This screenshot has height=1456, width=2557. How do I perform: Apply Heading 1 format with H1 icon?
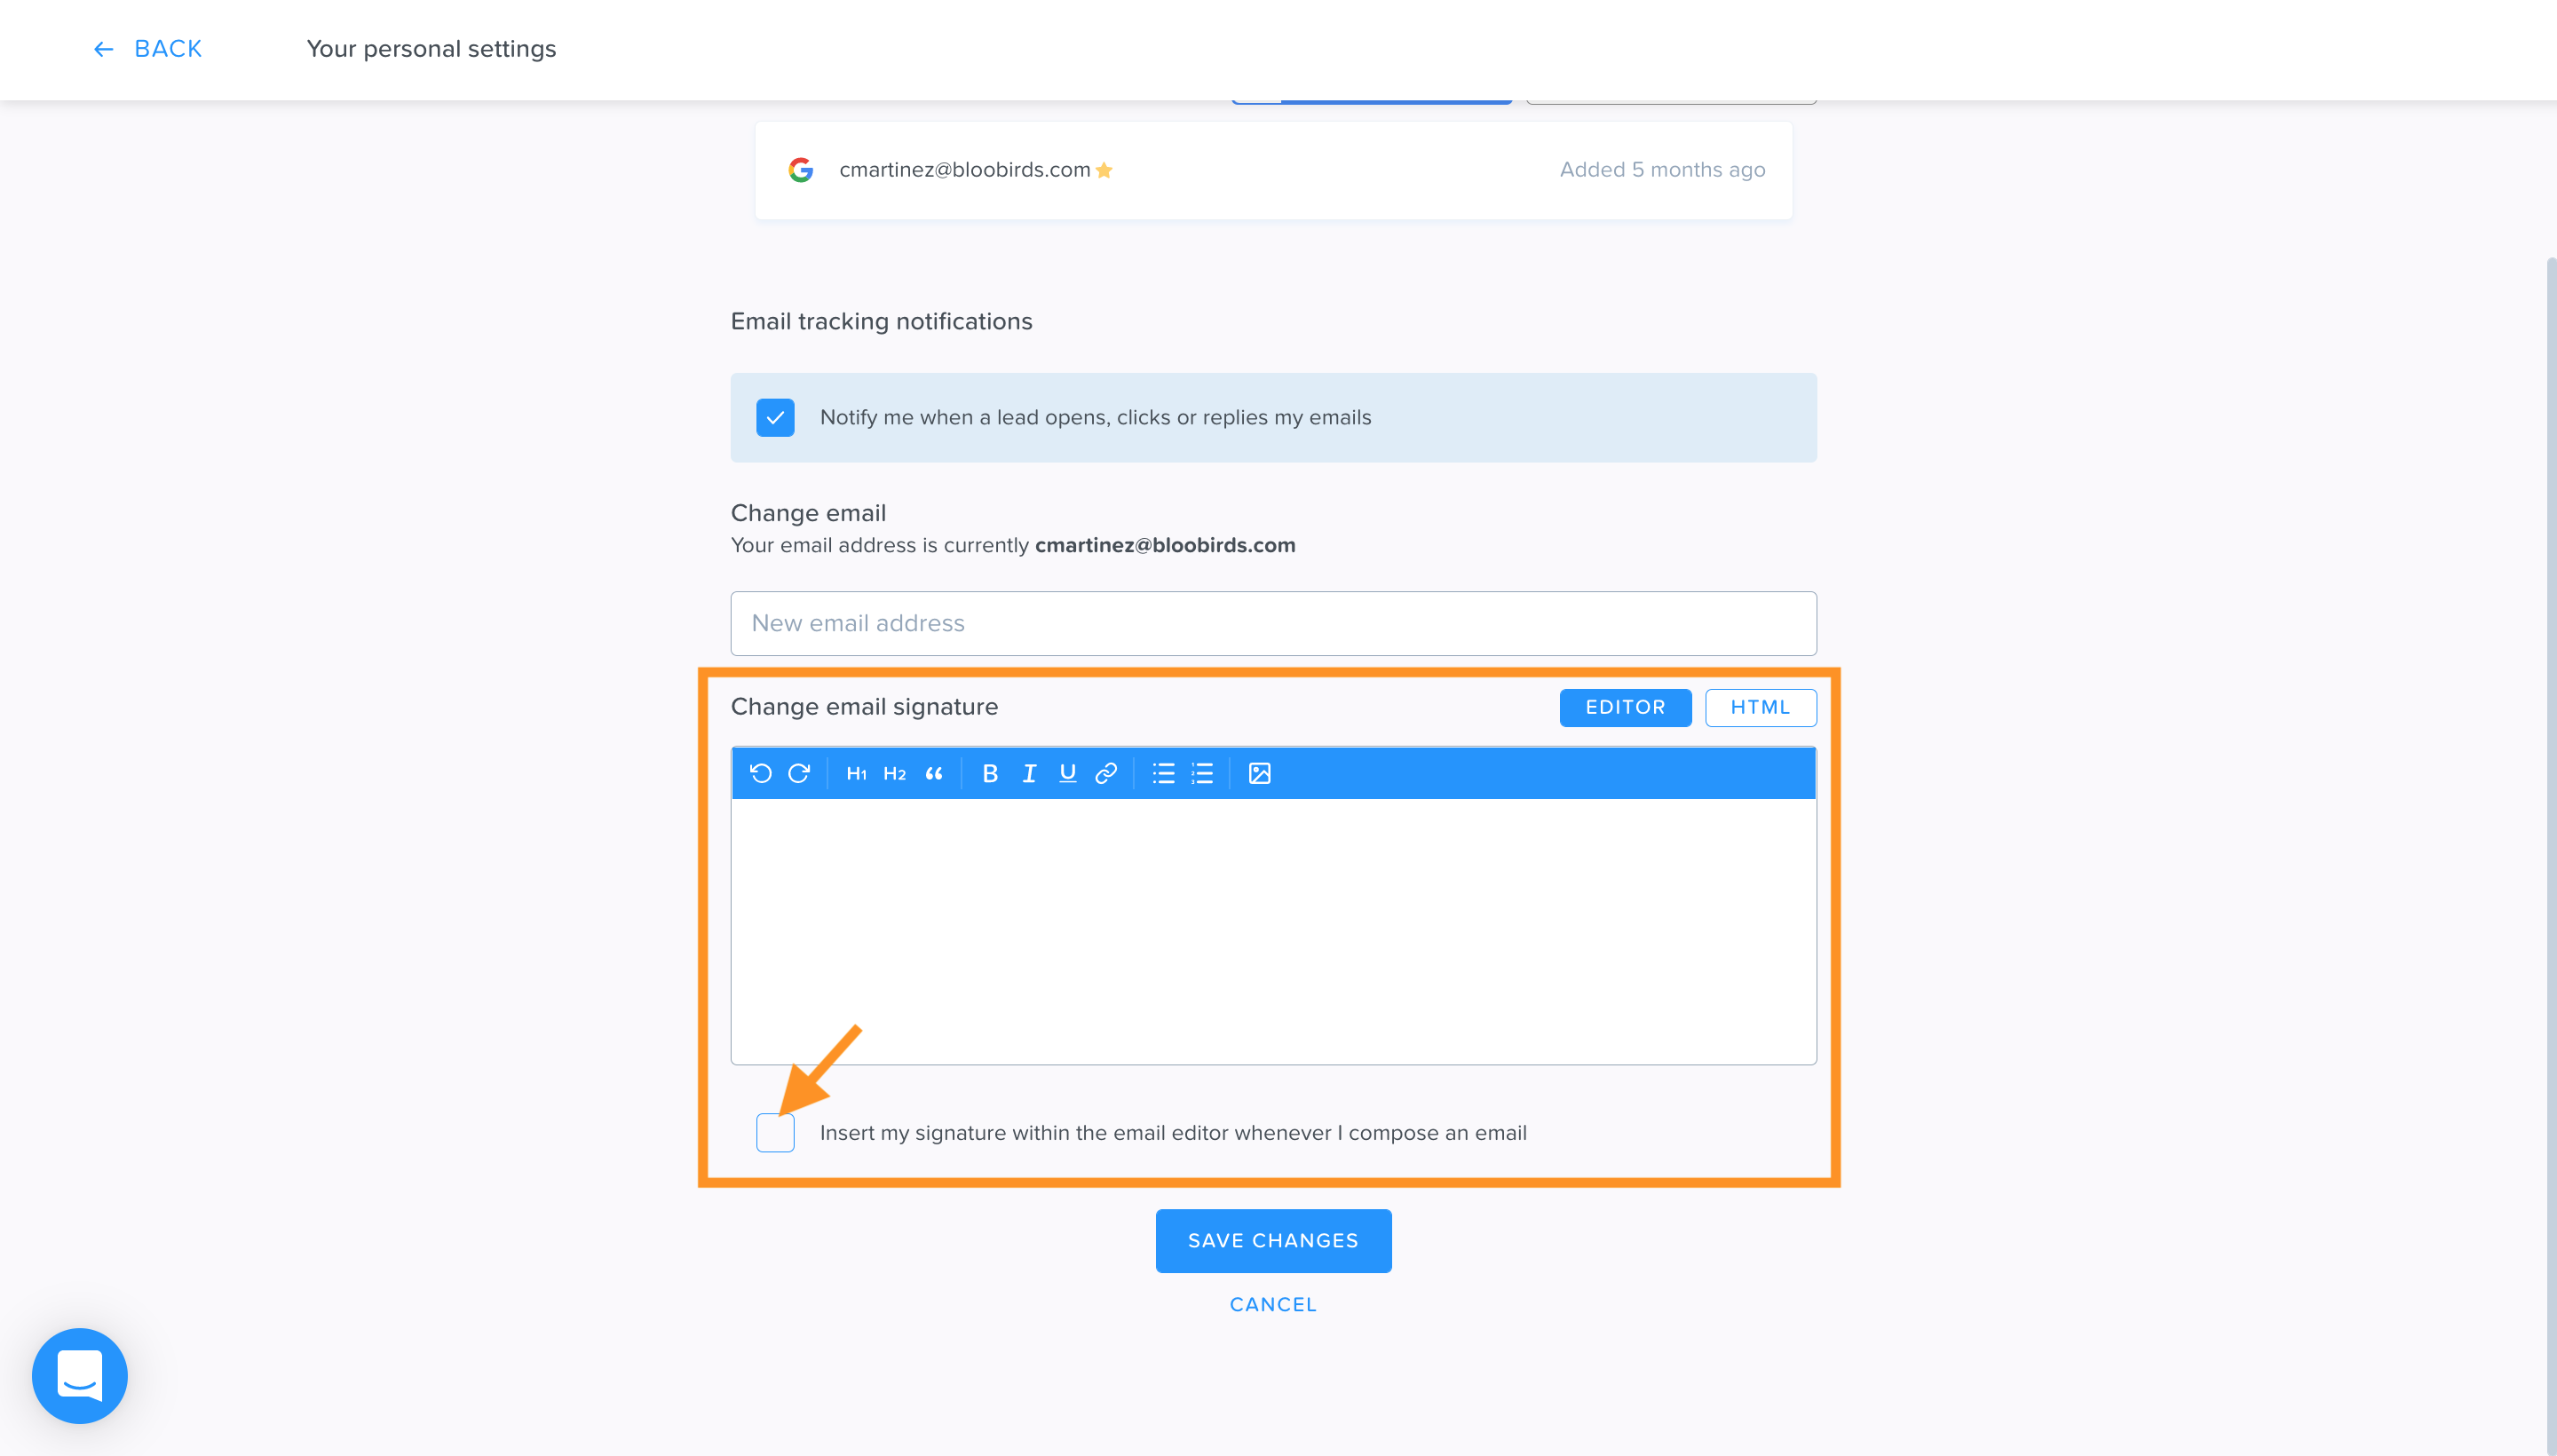[856, 774]
